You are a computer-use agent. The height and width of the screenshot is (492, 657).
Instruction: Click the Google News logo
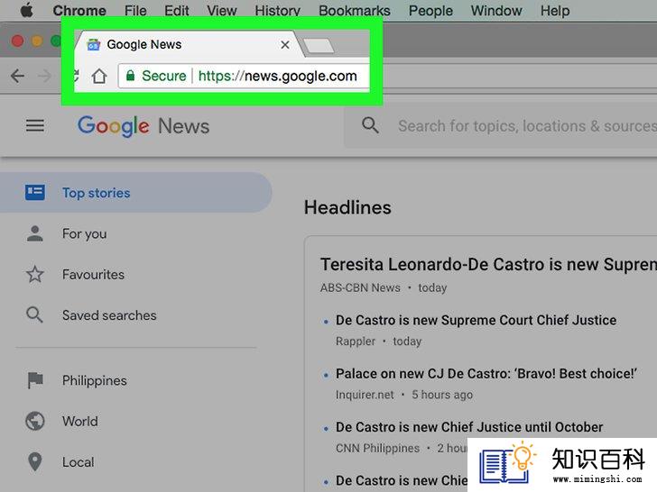pyautogui.click(x=143, y=126)
